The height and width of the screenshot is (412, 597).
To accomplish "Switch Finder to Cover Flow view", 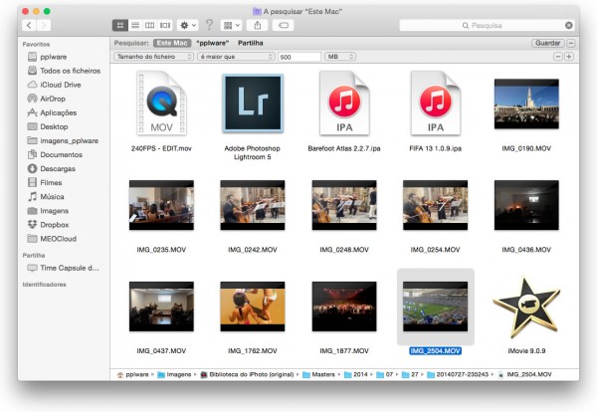I will click(165, 25).
